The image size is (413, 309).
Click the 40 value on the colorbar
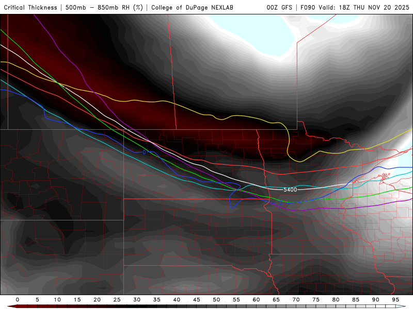[177, 300]
